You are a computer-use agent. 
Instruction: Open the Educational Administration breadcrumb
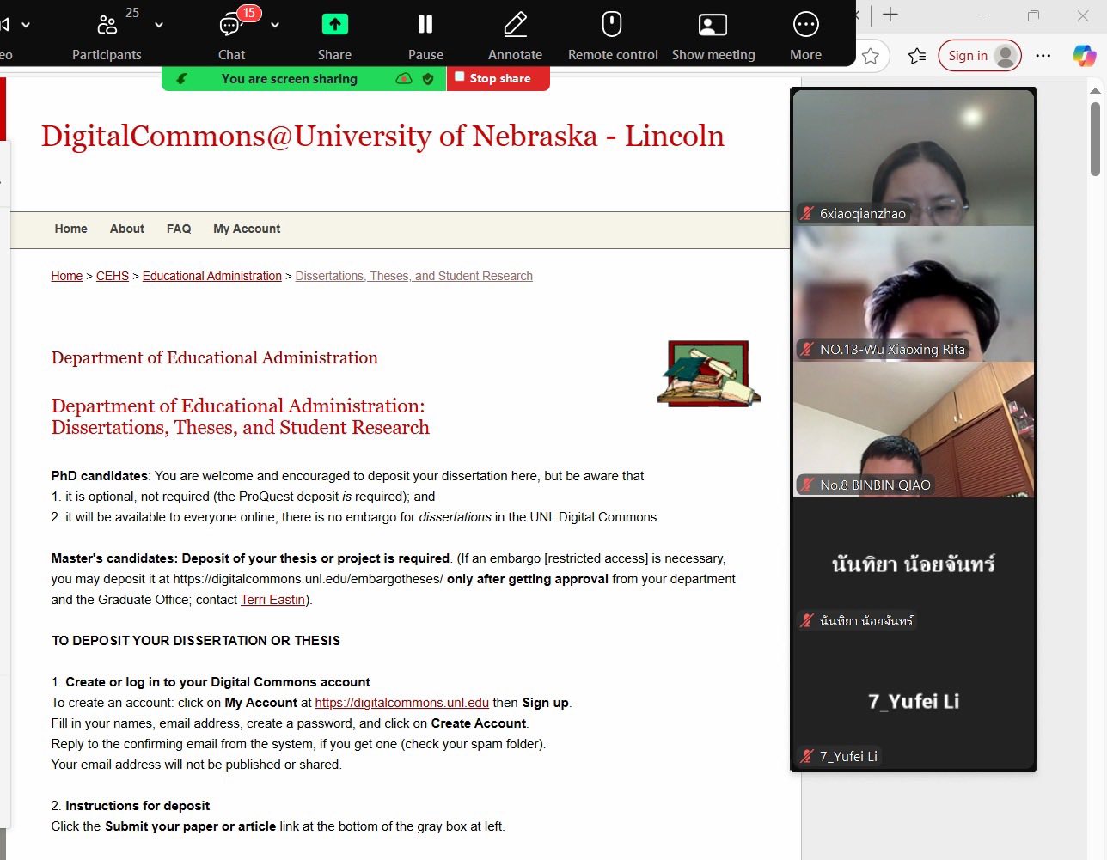pyautogui.click(x=212, y=276)
